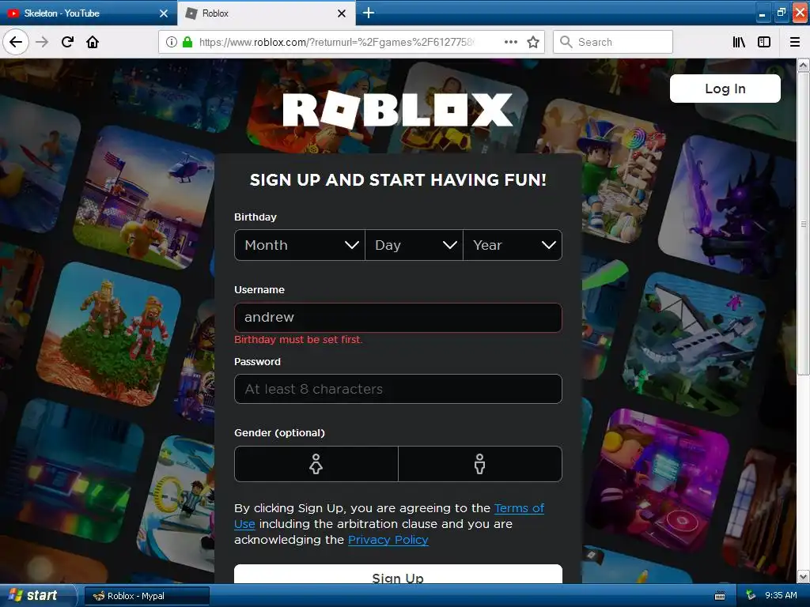This screenshot has height=607, width=810.
Task: Click the YouTube favicon on first tab
Action: [x=13, y=13]
